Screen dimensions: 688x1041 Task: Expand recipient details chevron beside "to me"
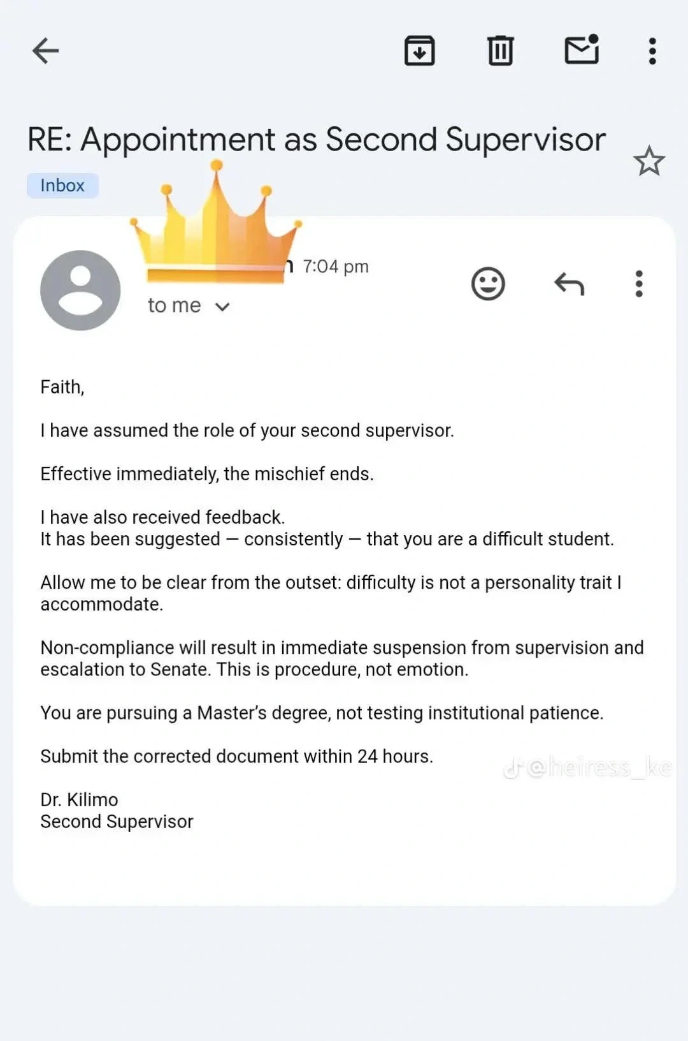(x=222, y=307)
